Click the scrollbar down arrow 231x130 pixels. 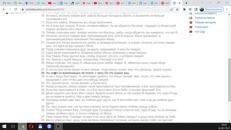click(230, 121)
